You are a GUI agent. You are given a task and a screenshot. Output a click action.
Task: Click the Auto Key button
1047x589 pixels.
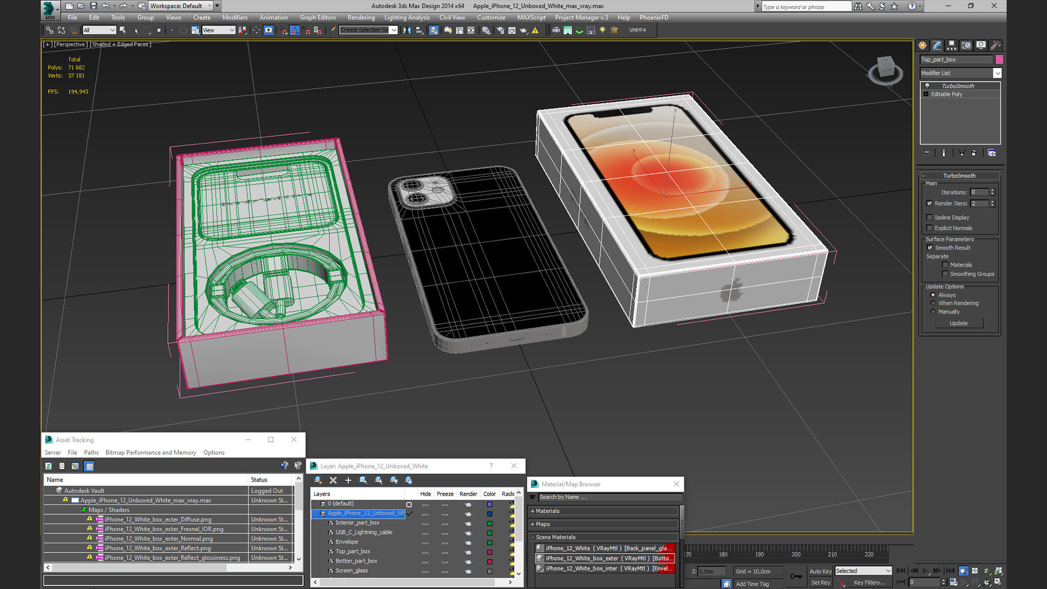[820, 572]
